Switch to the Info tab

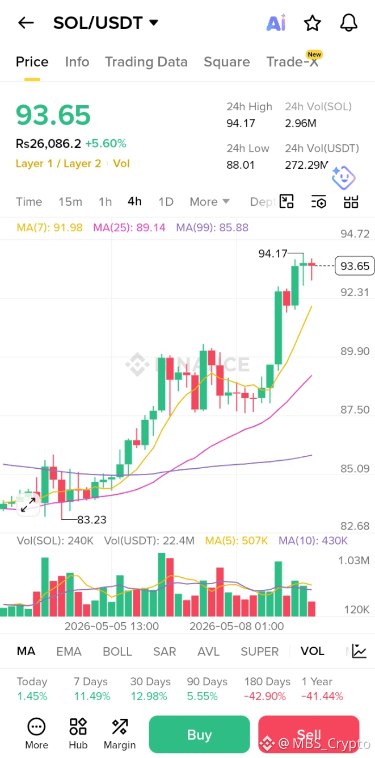[x=77, y=62]
